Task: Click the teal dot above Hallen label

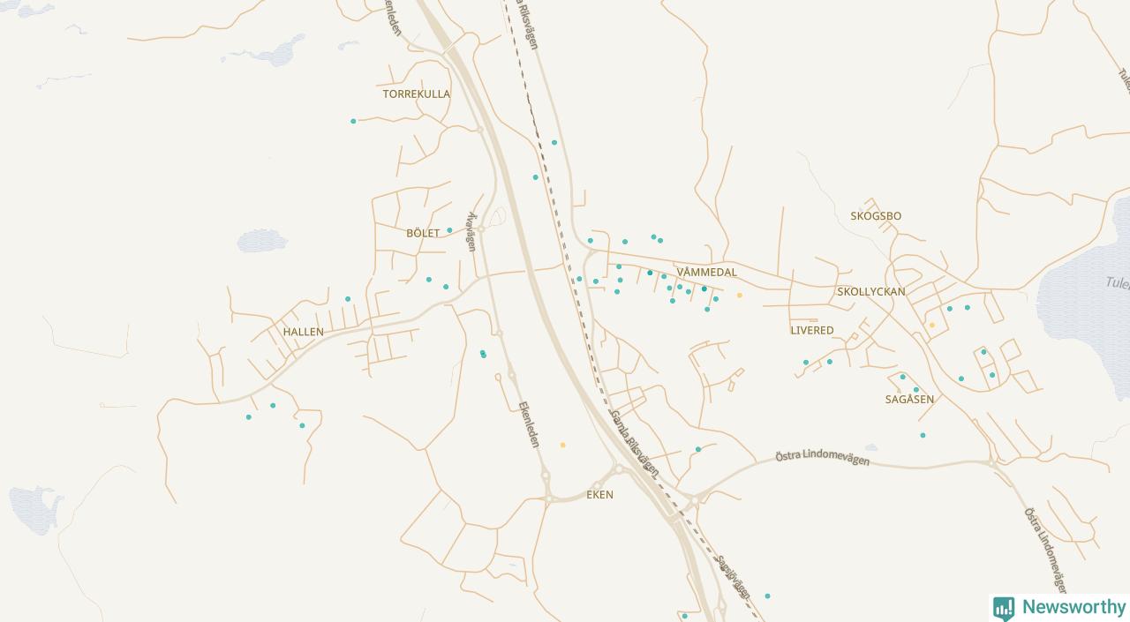Action: click(x=348, y=299)
